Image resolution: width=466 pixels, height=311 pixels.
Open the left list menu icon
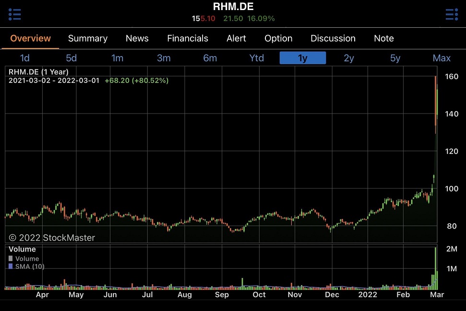[14, 14]
